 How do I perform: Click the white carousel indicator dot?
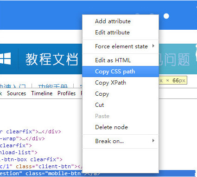[x=166, y=16]
